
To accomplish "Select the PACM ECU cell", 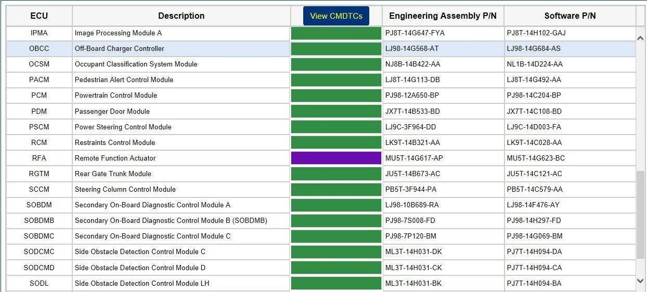I will 39,80.
